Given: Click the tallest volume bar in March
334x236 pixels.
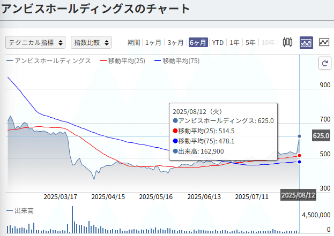Looking at the screenshot, I should coord(72,219).
